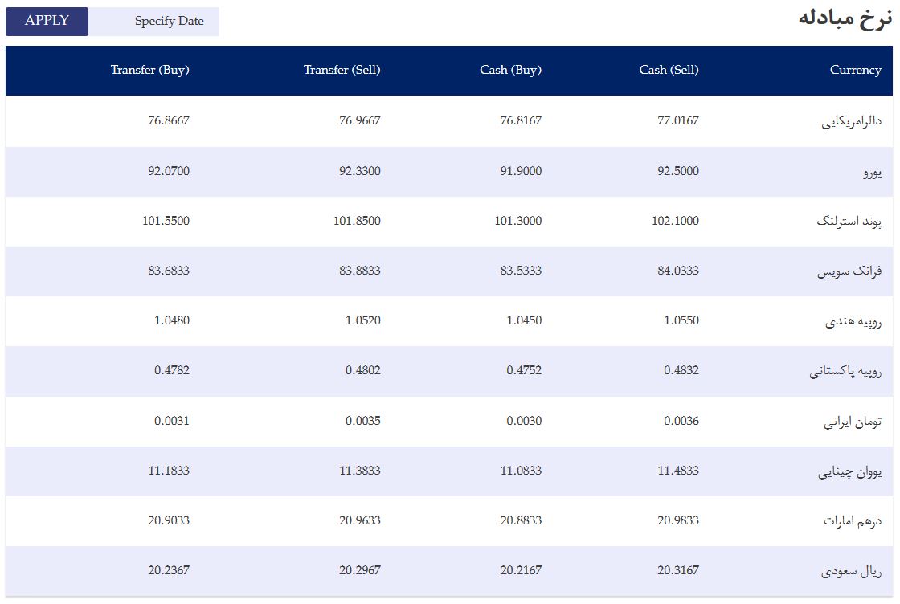
Task: Click transfer sell value 11.3833
Action: click(360, 471)
